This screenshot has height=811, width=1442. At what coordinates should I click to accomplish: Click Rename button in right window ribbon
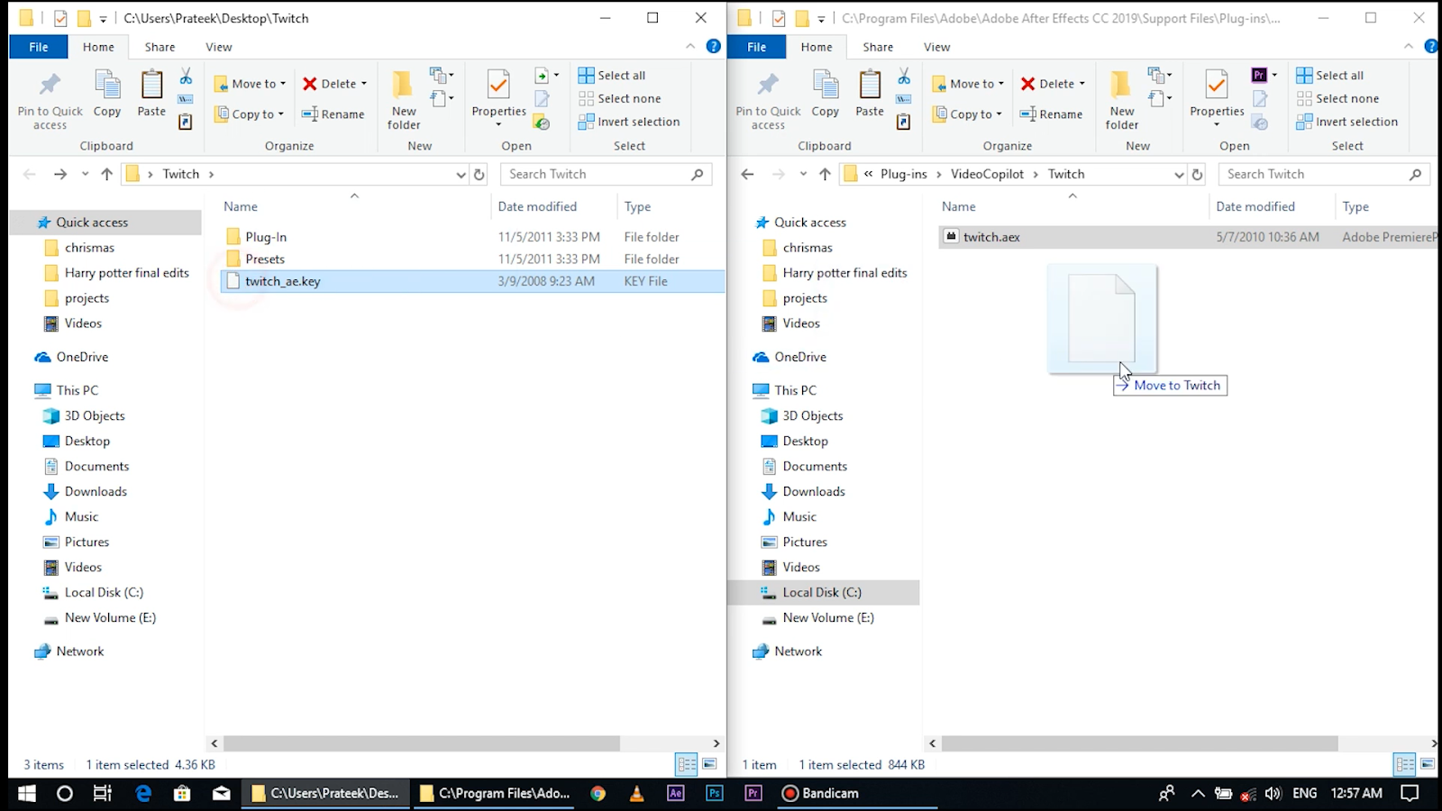tap(1051, 114)
